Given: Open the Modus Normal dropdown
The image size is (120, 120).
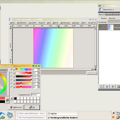Looking at the screenshot, I should [114, 18].
